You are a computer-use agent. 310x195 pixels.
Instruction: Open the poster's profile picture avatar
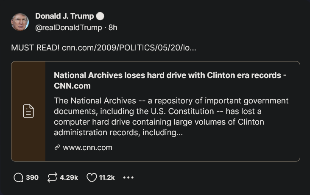20,22
